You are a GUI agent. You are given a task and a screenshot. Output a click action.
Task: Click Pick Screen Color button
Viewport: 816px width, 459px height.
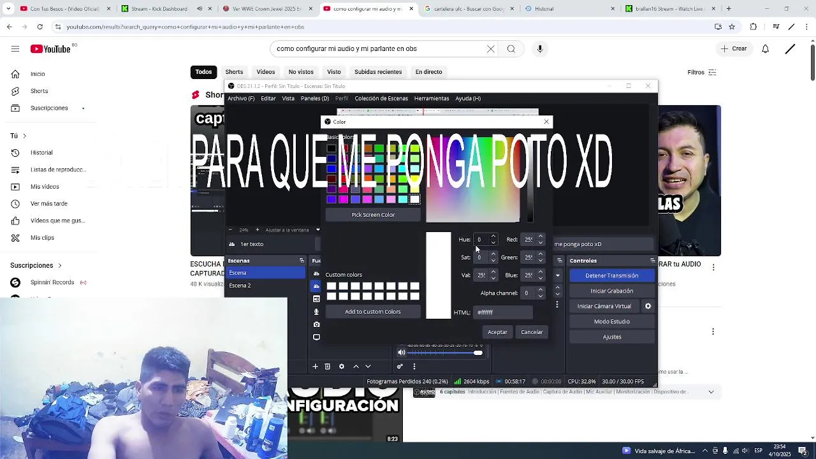pos(373,215)
